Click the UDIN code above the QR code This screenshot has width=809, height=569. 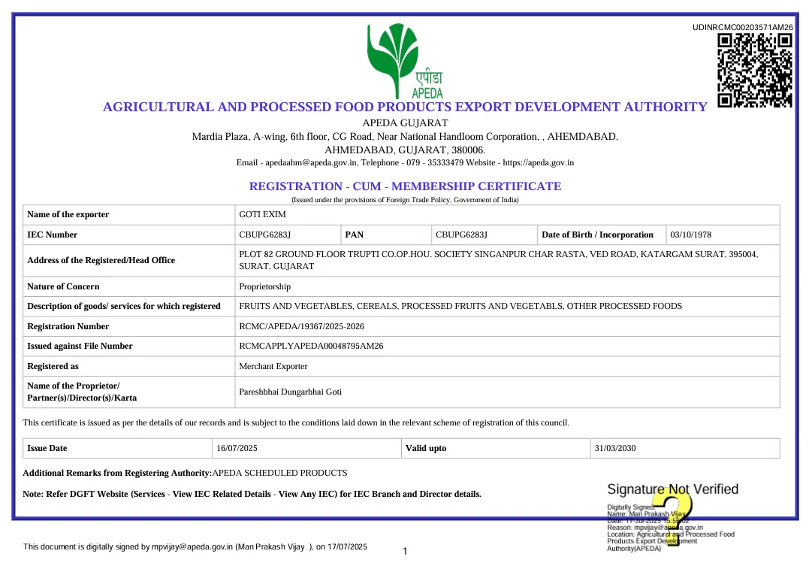[x=742, y=27]
